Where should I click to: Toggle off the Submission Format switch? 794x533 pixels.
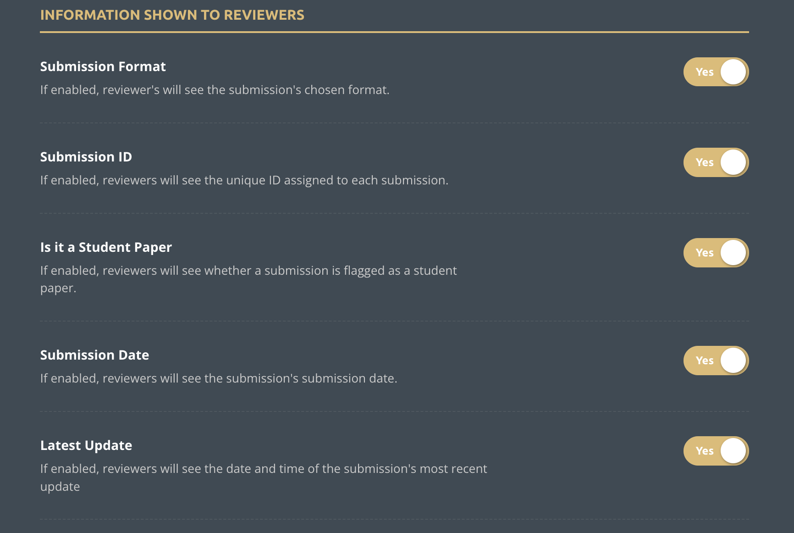click(x=716, y=72)
